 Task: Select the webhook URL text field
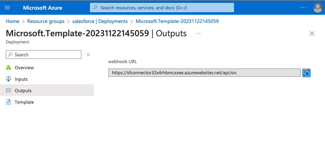204,72
